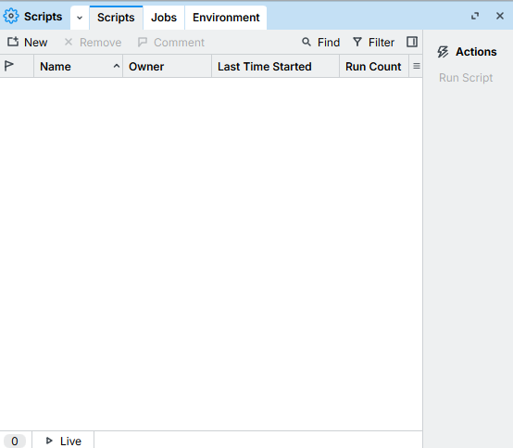Click the Scripts gear icon
This screenshot has height=448, width=513.
[x=11, y=16]
